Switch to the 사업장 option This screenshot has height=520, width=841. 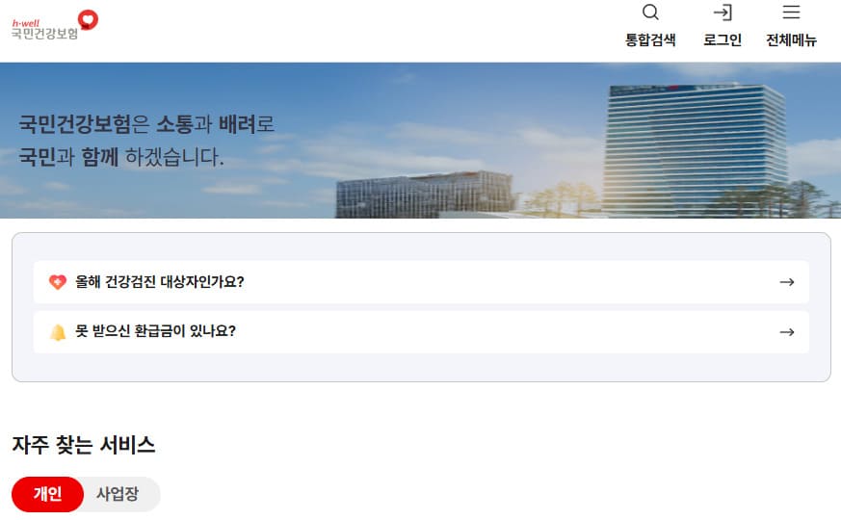pos(118,494)
